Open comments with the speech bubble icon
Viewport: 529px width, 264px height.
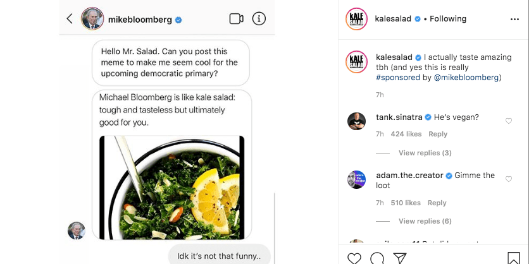(377, 258)
